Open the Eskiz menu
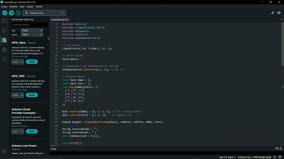 pyautogui.click(x=22, y=7)
